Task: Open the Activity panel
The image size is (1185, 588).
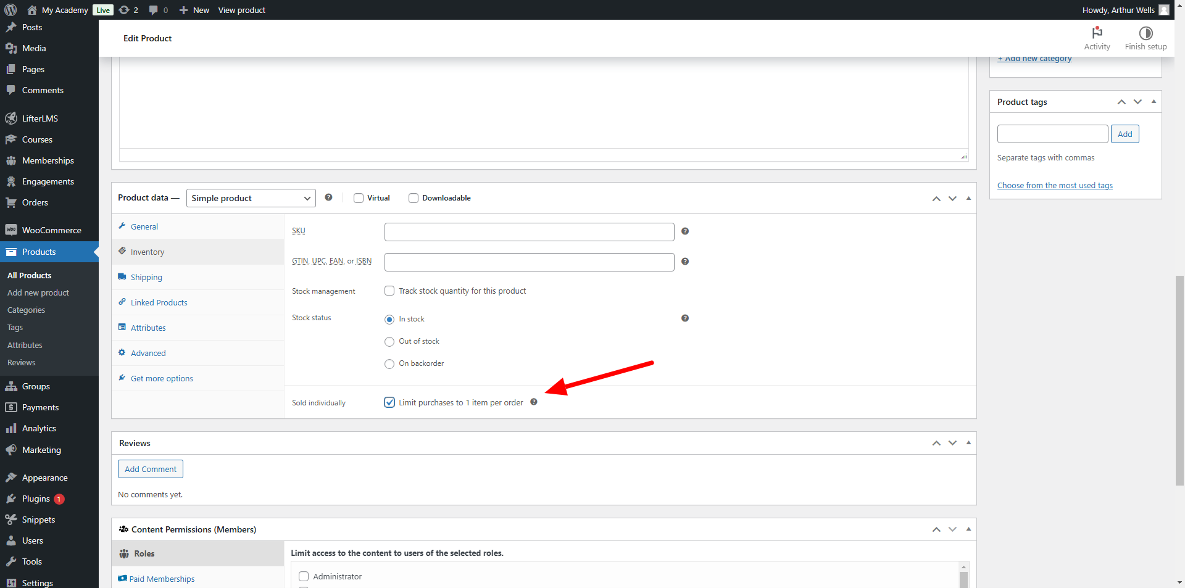Action: pos(1097,38)
